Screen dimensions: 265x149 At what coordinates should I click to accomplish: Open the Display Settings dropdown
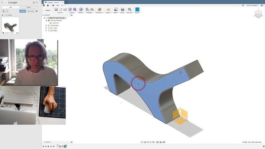click(157, 142)
